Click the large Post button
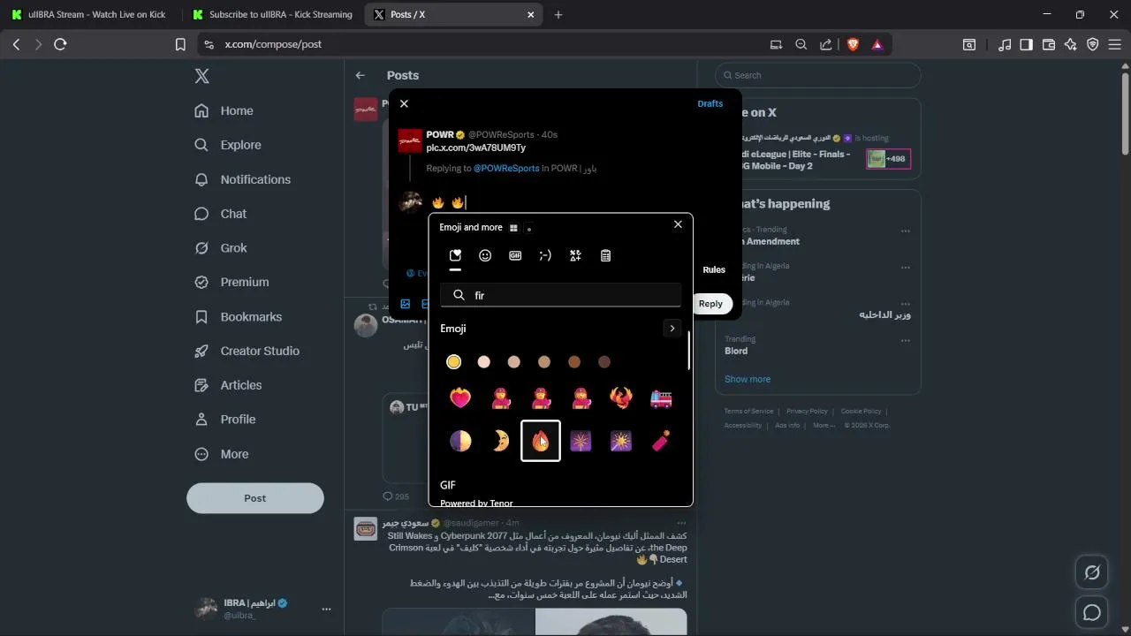This screenshot has width=1131, height=636. pos(255,498)
